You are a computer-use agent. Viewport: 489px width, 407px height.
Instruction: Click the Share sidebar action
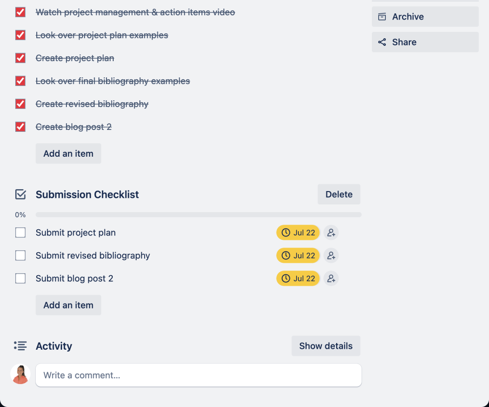[x=425, y=42]
